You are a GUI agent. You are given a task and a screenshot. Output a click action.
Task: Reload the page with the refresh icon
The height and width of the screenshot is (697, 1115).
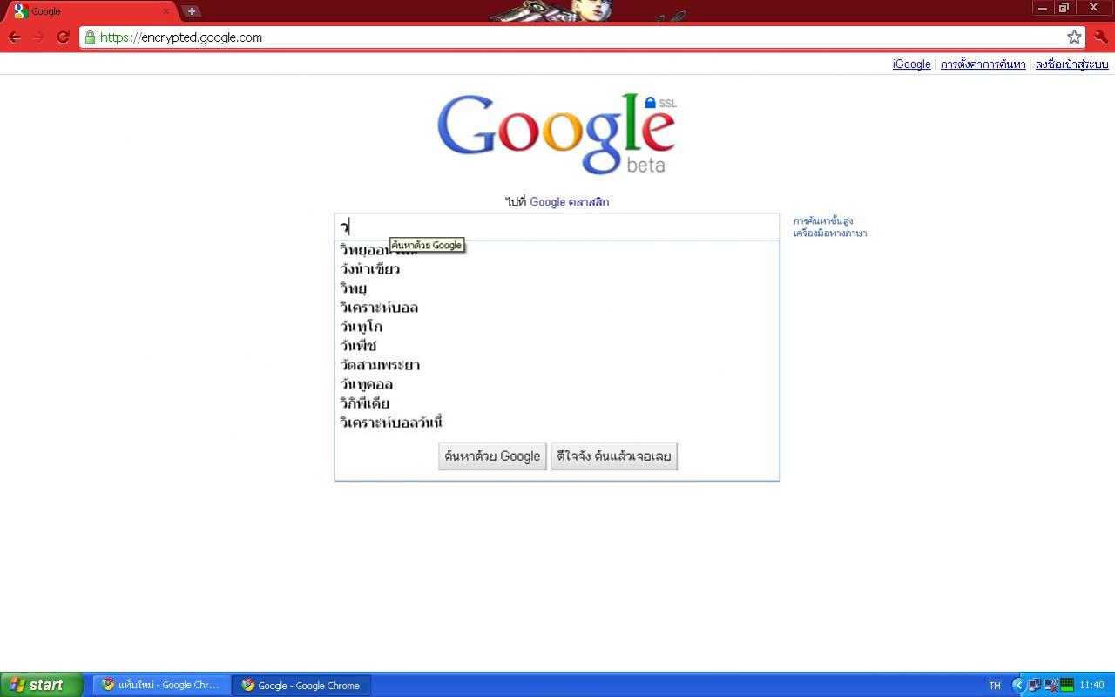click(x=63, y=37)
